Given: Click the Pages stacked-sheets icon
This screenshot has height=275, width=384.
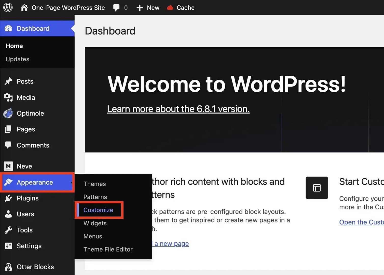Looking at the screenshot, I should (8, 129).
